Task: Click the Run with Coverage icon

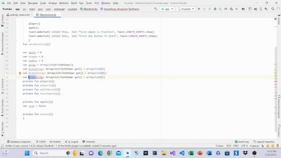Action: coord(220,9)
